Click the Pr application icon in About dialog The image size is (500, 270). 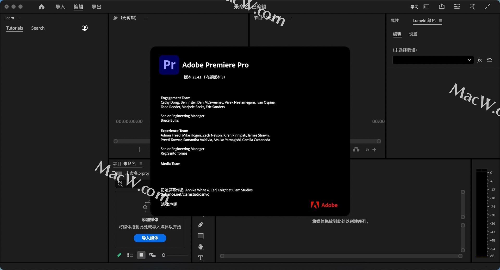pos(169,65)
